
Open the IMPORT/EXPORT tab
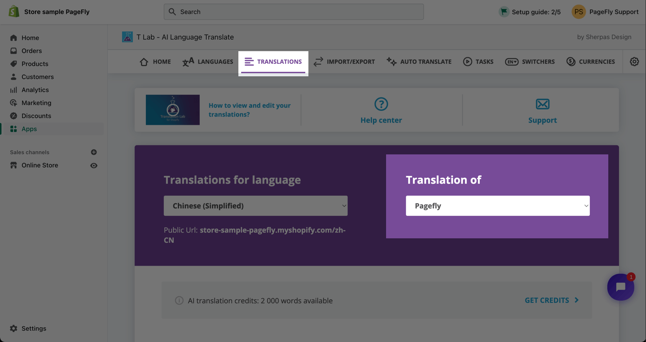click(344, 61)
